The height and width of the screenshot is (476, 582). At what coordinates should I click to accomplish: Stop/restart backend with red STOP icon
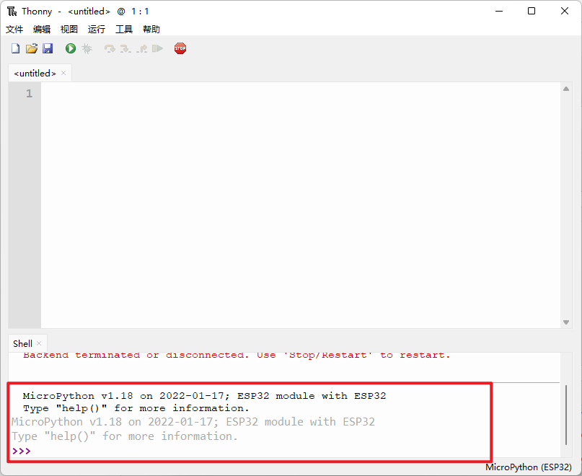click(x=180, y=48)
